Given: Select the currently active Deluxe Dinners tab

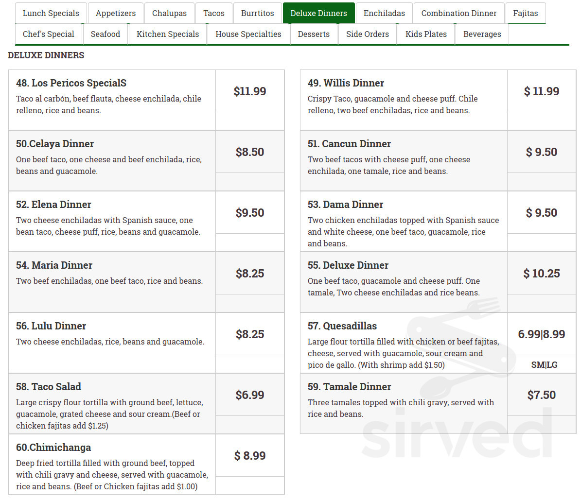Looking at the screenshot, I should click(318, 13).
